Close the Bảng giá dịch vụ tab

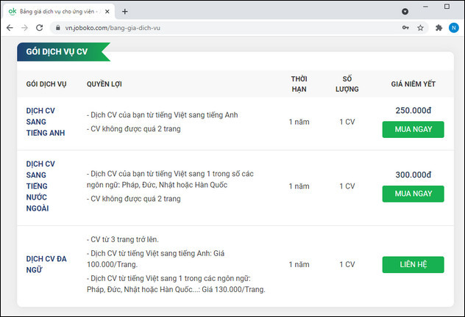(x=107, y=12)
